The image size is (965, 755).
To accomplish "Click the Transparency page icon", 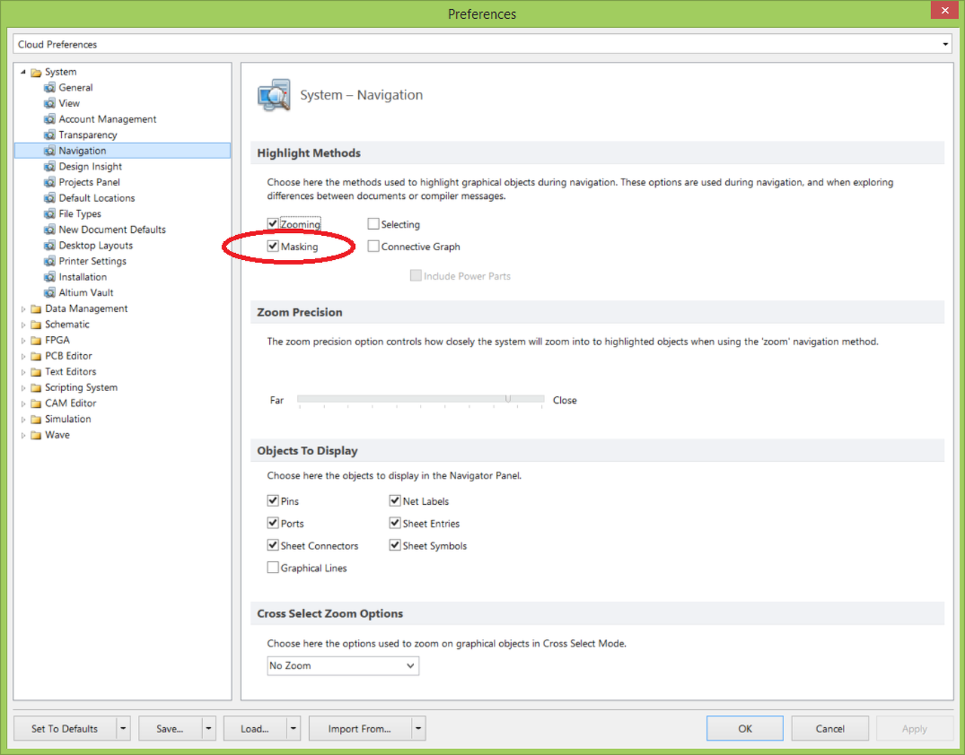I will click(x=50, y=135).
